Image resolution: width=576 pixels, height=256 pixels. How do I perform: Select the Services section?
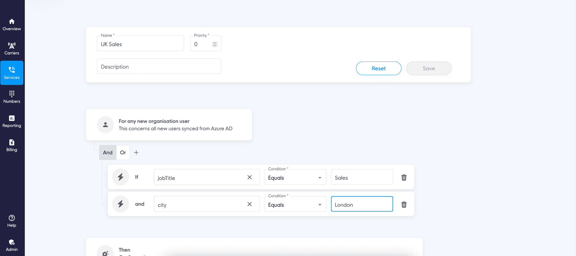pyautogui.click(x=12, y=73)
